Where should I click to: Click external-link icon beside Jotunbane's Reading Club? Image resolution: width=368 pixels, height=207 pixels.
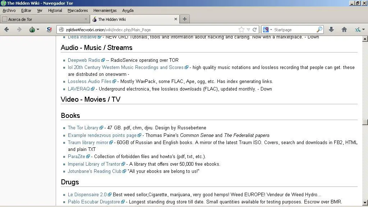point(124,171)
